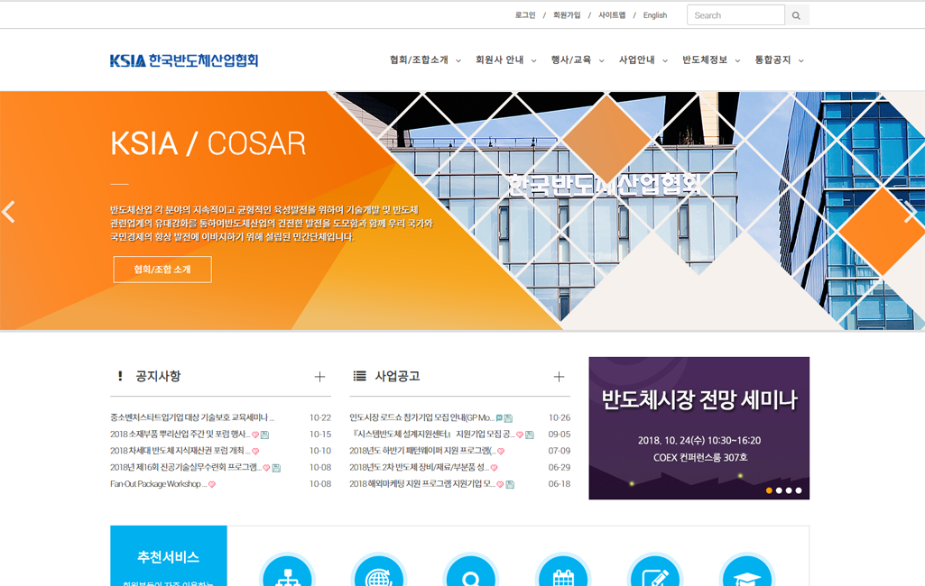Open the 로그인 login link
The height and width of the screenshot is (586, 925).
(525, 15)
